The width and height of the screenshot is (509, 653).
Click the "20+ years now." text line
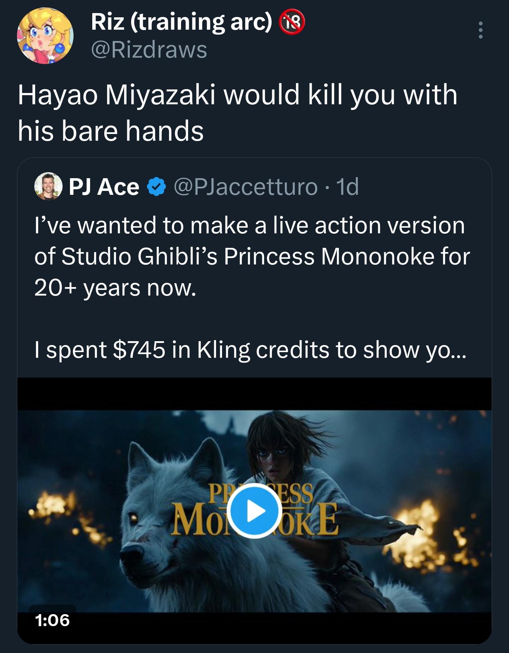pyautogui.click(x=115, y=288)
